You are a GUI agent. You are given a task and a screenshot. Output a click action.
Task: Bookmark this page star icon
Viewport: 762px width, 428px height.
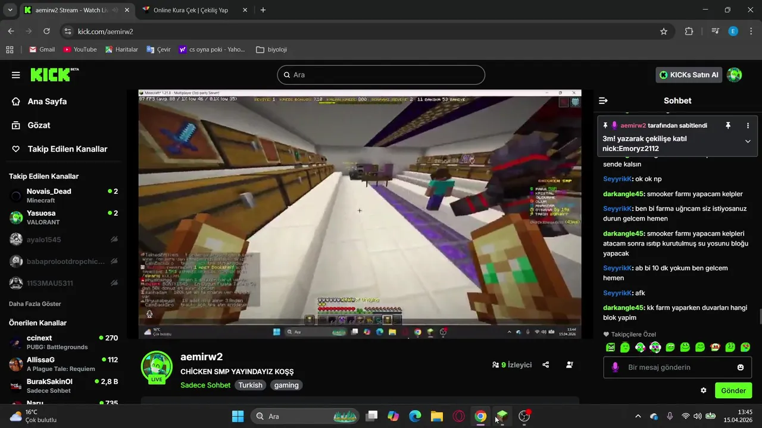click(664, 32)
